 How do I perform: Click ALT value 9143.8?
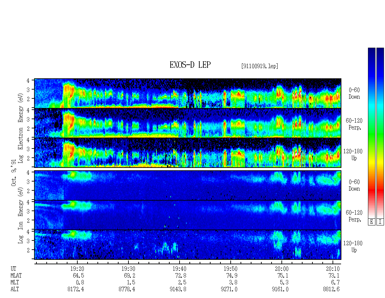point(178,289)
